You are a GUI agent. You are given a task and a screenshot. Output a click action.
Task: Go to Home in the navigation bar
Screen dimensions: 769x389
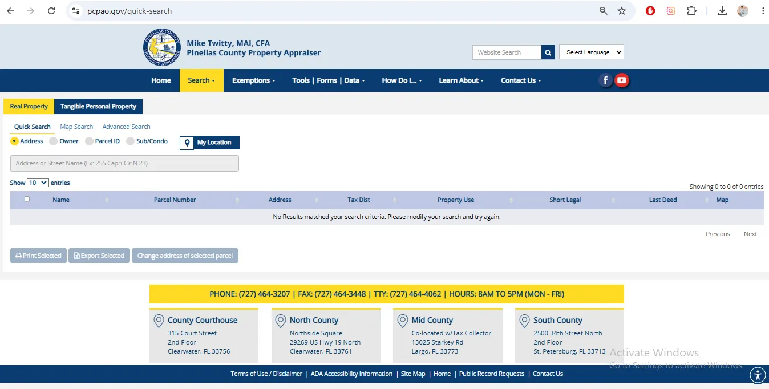161,80
